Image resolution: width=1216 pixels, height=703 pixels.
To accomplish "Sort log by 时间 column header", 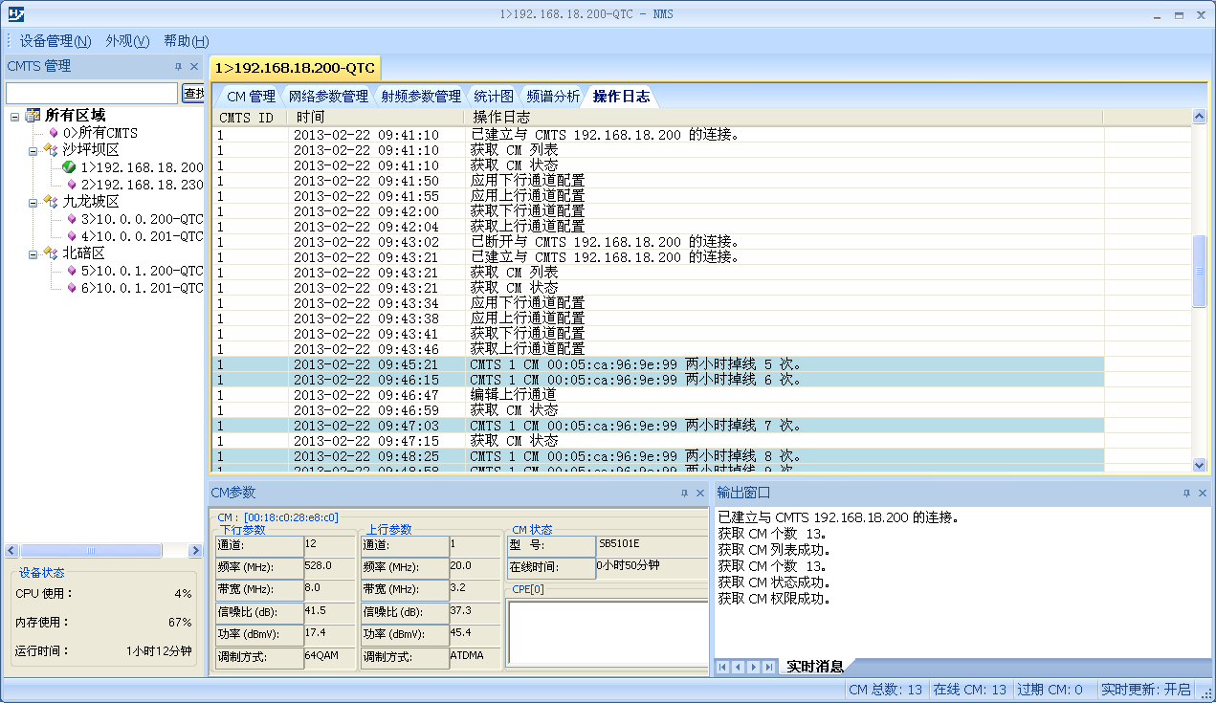I will click(377, 118).
